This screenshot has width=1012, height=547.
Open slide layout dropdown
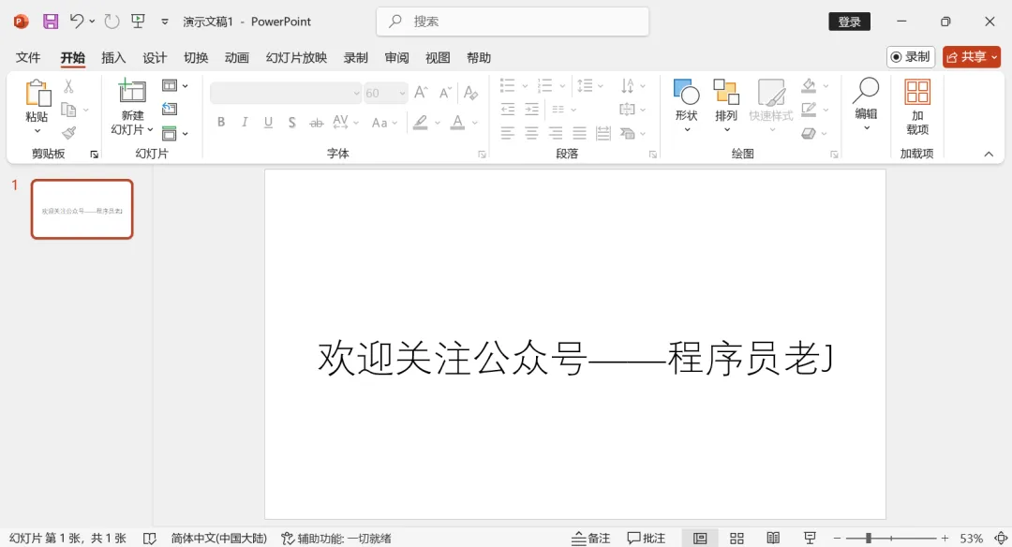click(x=175, y=86)
